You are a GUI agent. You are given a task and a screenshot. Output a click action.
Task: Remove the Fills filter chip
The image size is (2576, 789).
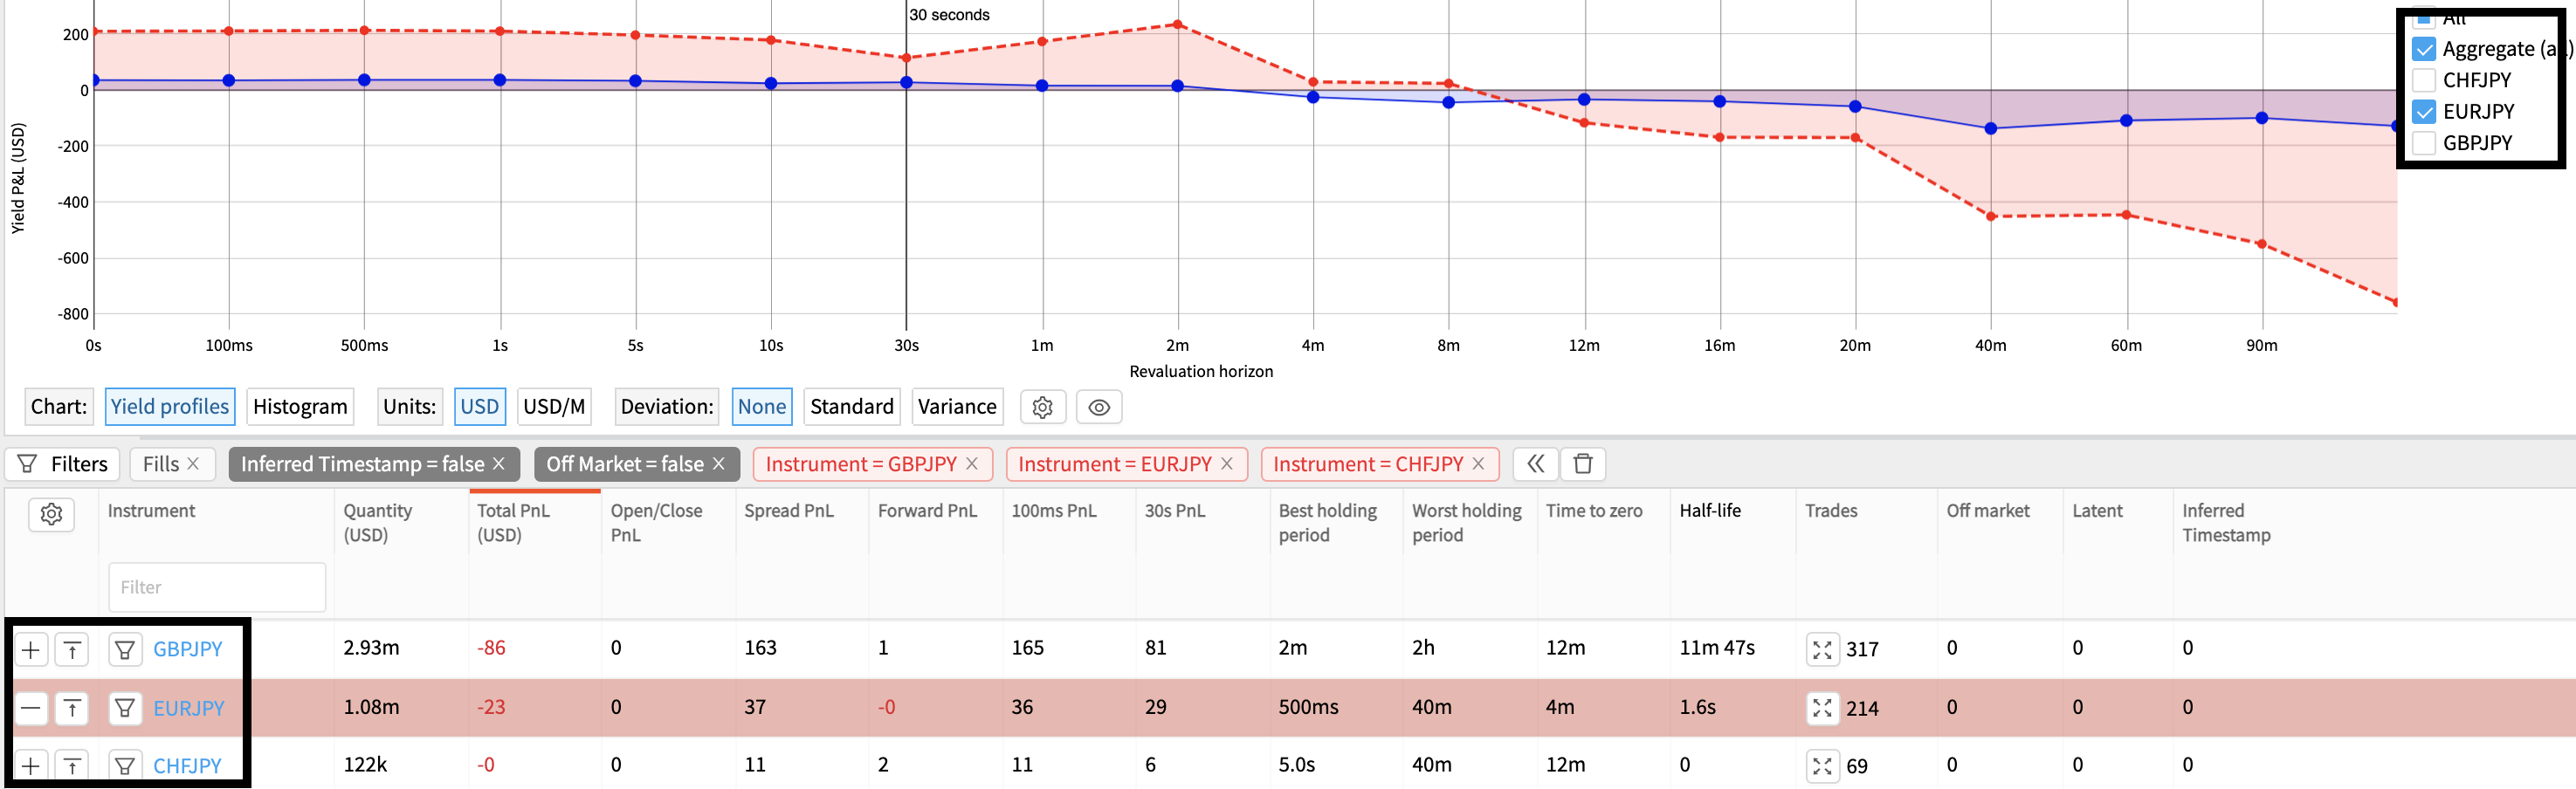[x=193, y=464]
